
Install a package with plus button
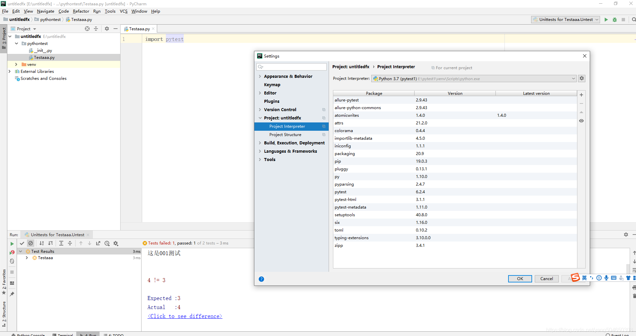(581, 95)
